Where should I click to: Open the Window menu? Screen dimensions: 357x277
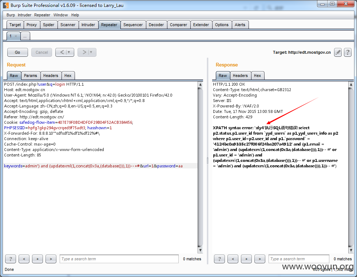[60, 15]
